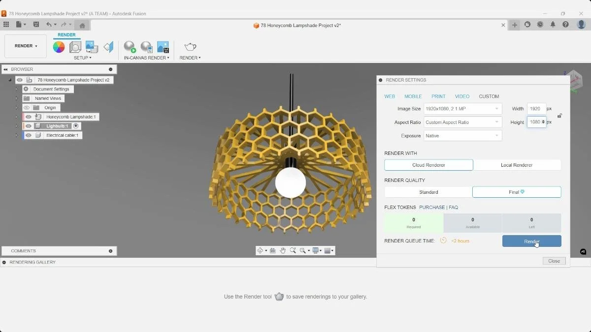Click the Save icon

click(36, 25)
